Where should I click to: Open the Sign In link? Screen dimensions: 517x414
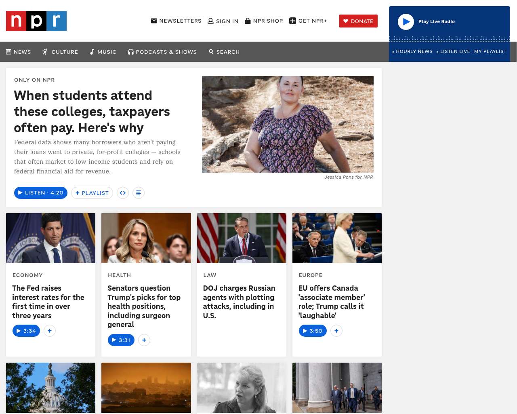[223, 21]
